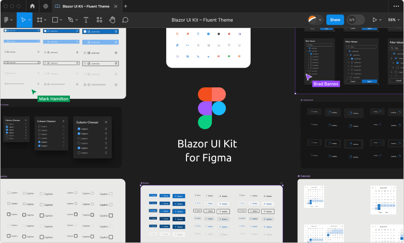
Task: Click Filter search field in middle Filter Values panel
Action: pos(361,47)
